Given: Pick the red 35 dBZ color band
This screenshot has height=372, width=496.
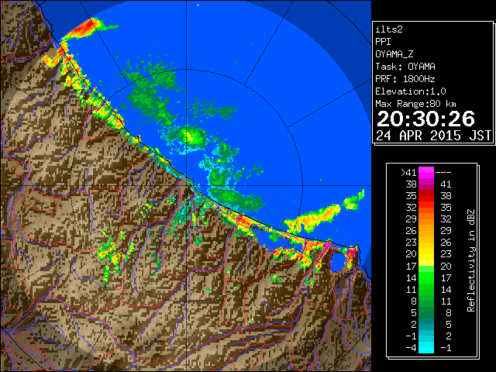Looking at the screenshot, I should click(426, 196).
